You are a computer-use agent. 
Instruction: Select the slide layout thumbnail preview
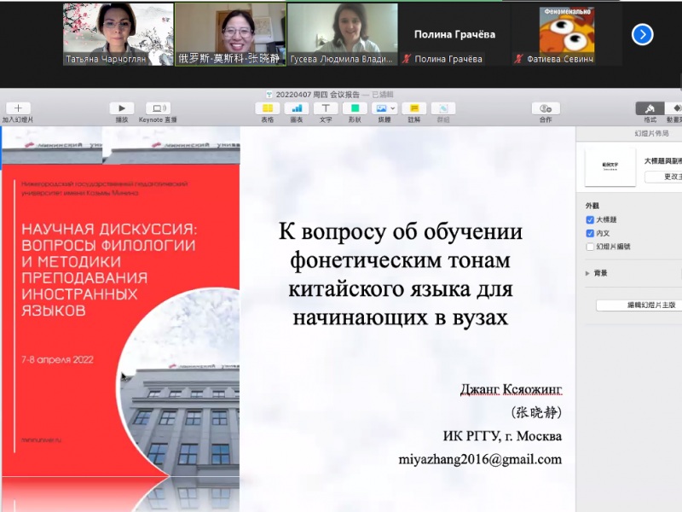(x=610, y=166)
